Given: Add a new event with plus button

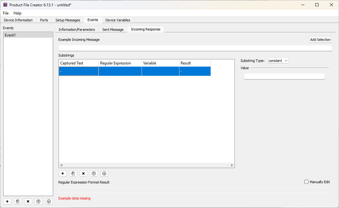Looking at the screenshot, I should coord(8,201).
